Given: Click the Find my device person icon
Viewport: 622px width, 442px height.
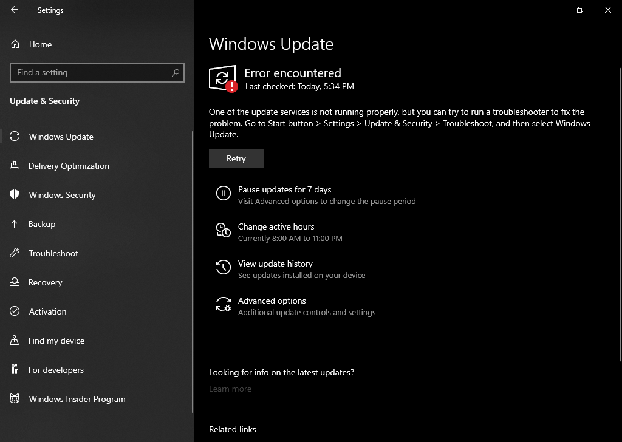Looking at the screenshot, I should (15, 340).
